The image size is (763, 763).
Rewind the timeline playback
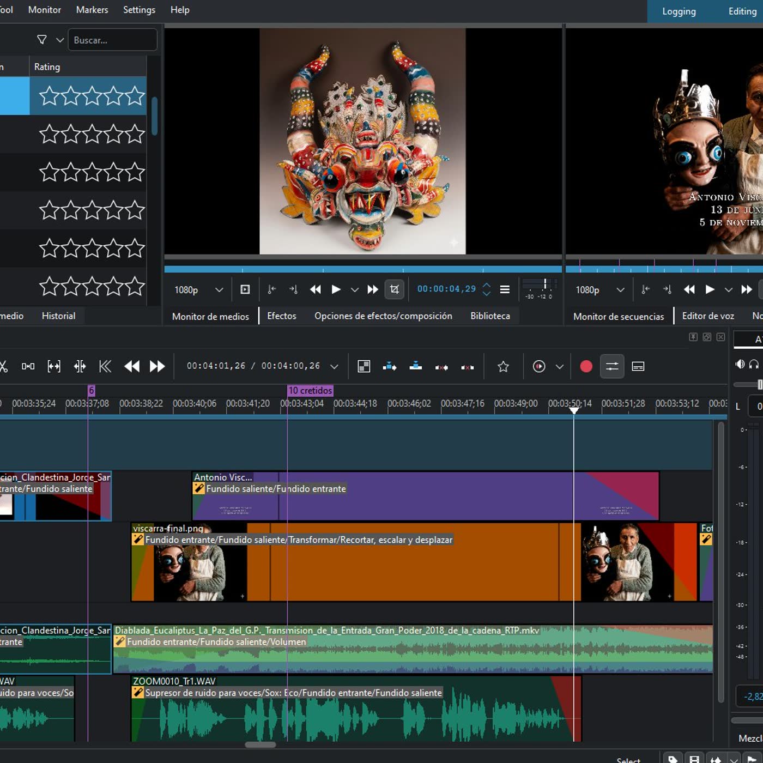click(x=132, y=366)
